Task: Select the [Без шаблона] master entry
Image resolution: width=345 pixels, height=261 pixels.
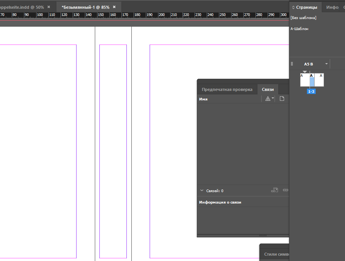Action: (x=303, y=18)
